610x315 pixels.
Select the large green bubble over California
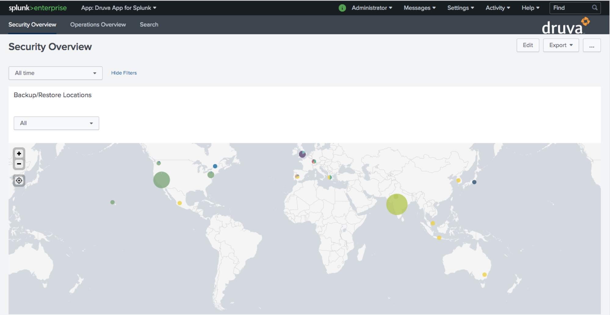pyautogui.click(x=161, y=180)
